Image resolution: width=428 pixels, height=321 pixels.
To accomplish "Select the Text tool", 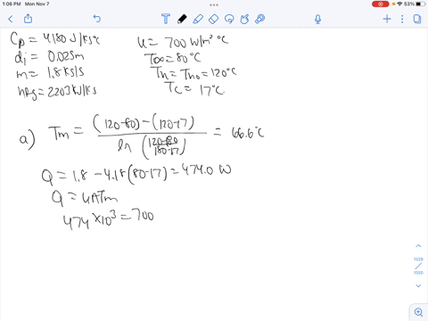I will coord(166,19).
